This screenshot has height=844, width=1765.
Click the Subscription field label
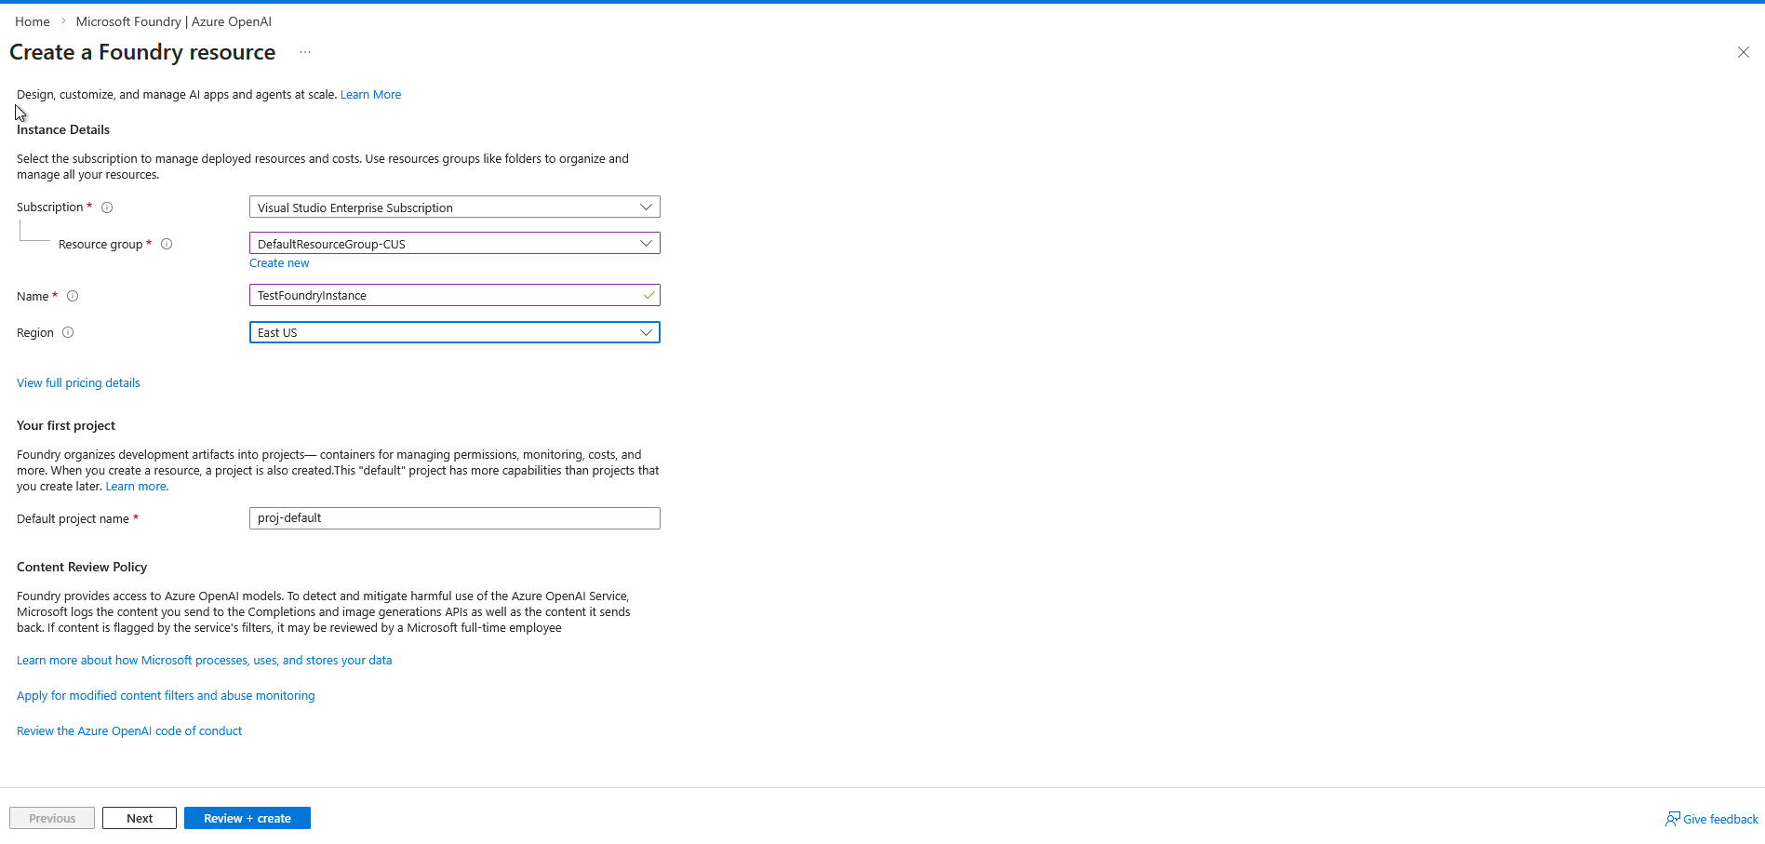point(50,207)
